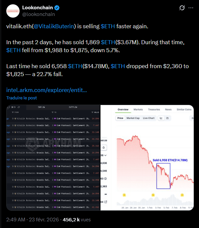Open the Markets tab
199x228 pixels.
pos(138,109)
